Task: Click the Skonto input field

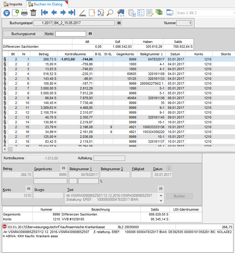Action: coord(48,195)
